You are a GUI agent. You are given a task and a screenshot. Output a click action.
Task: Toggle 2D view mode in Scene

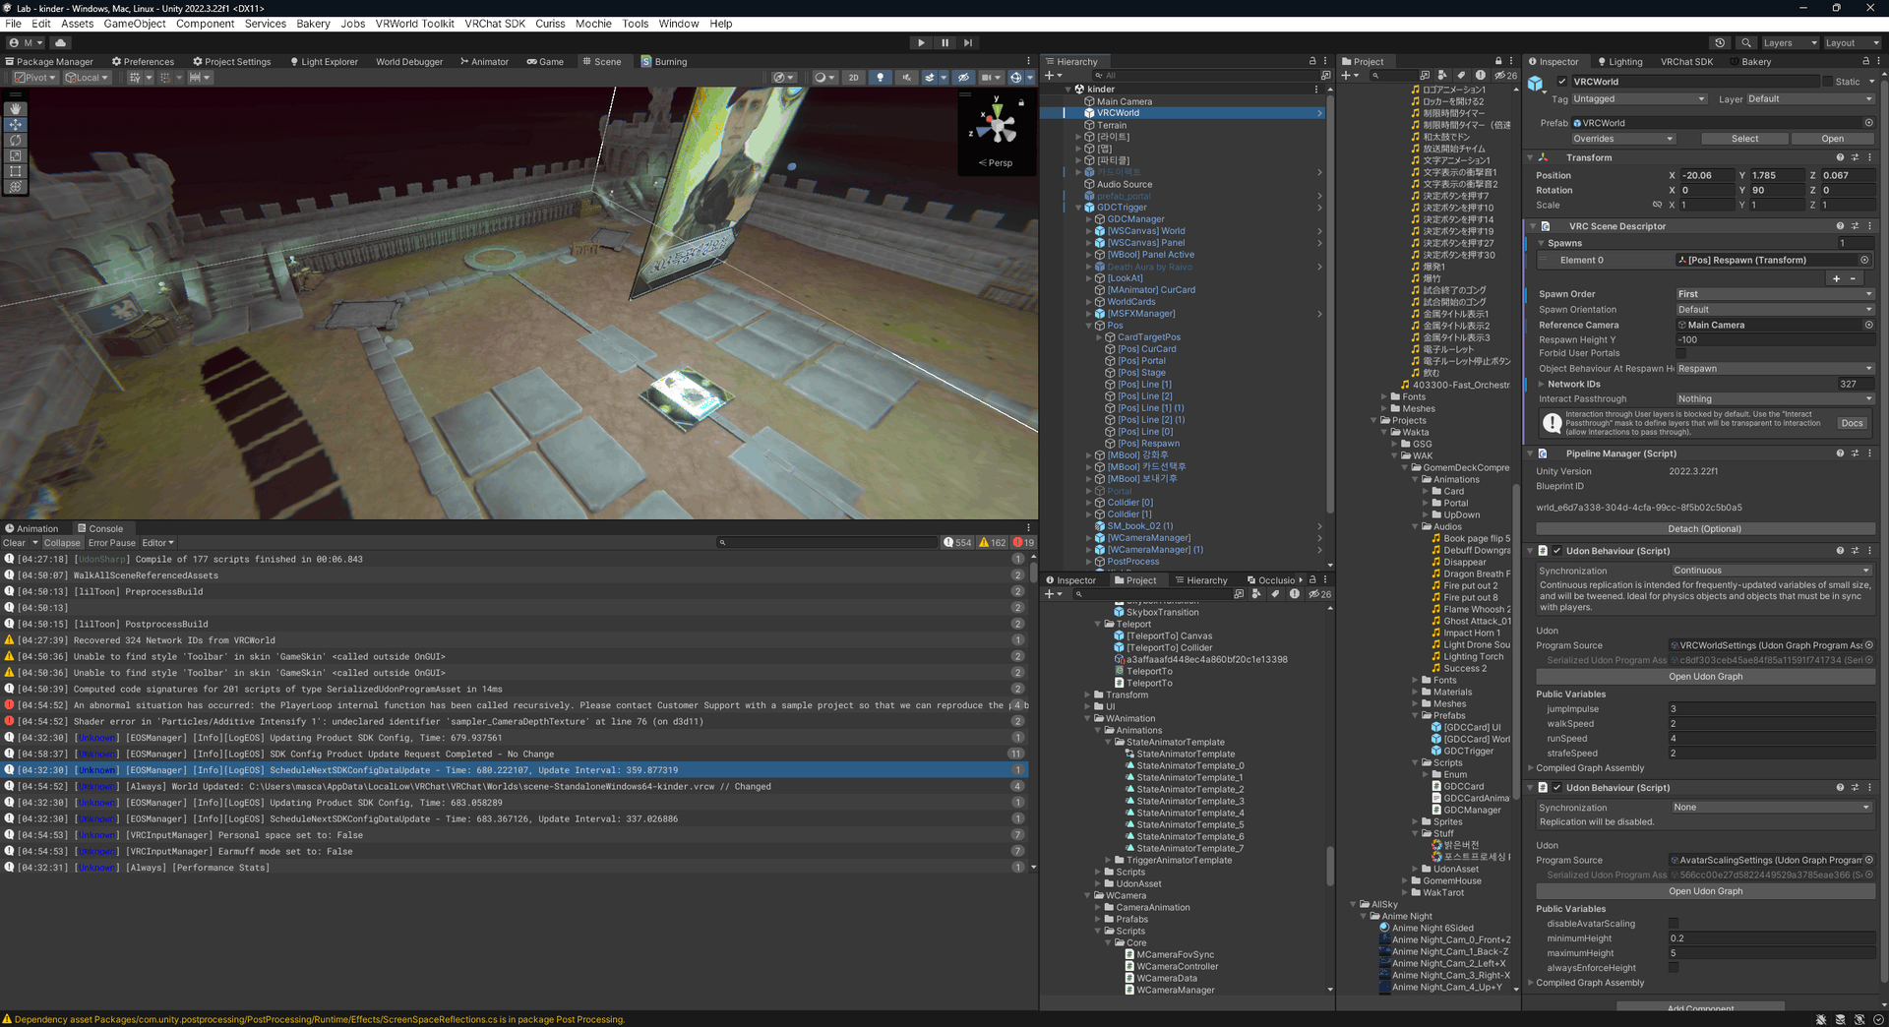click(853, 78)
